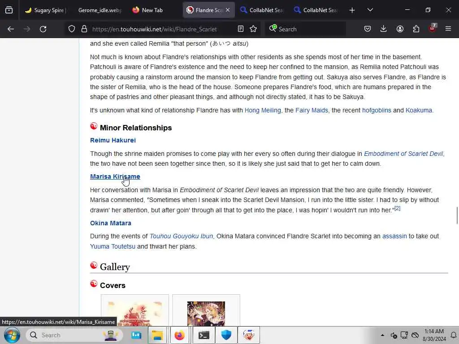Open the taskbar clock and date
Image resolution: width=459 pixels, height=344 pixels.
coord(434,335)
